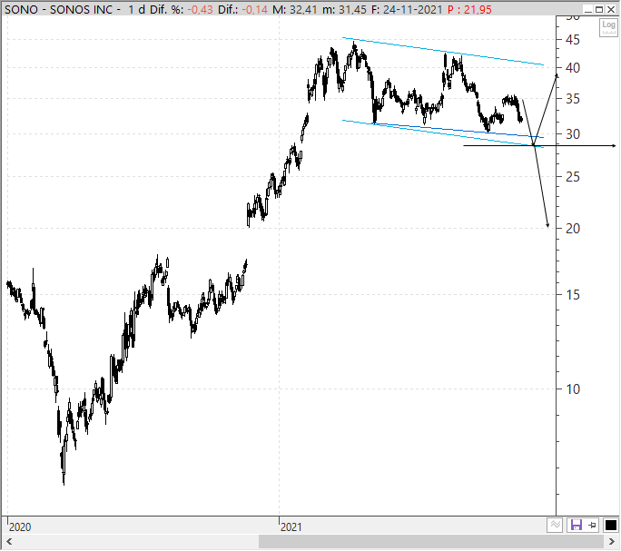Click the 'F: 24-11-2021' date text
621x551 pixels.
tap(407, 9)
